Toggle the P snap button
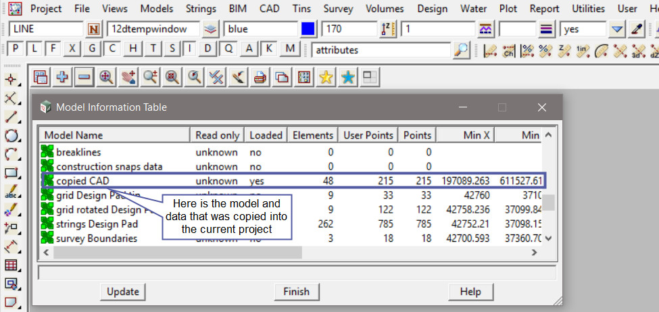The image size is (659, 312). [15, 49]
